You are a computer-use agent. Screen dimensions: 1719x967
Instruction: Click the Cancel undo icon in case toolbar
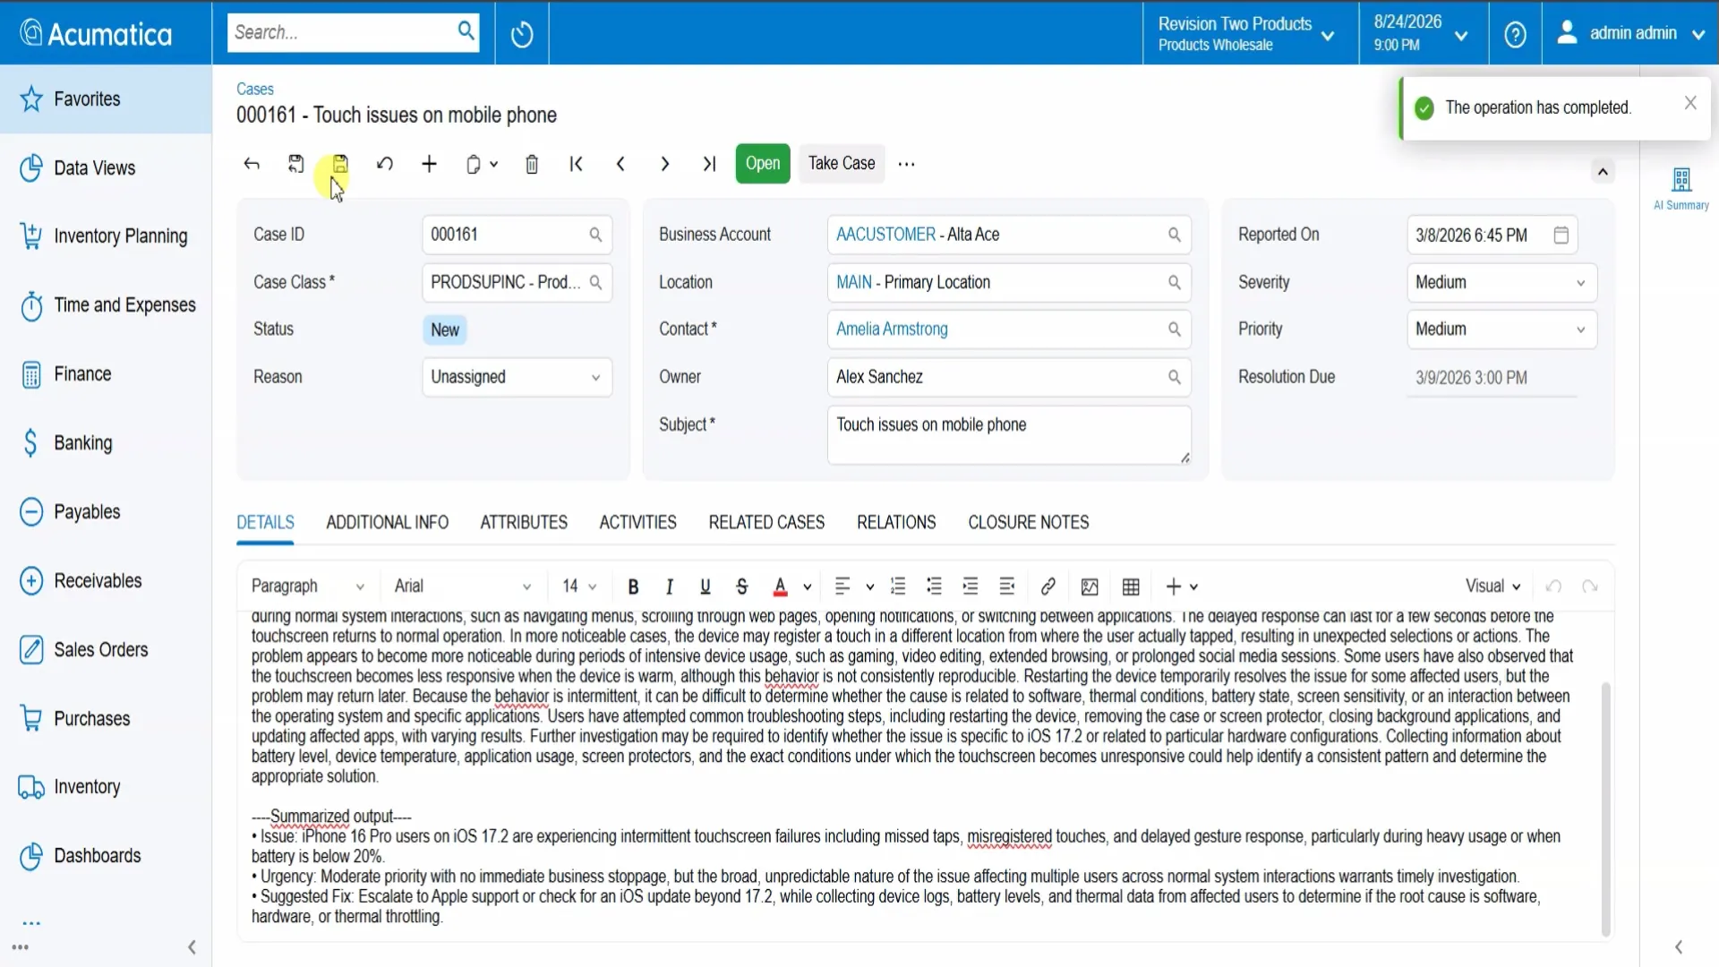click(x=385, y=164)
